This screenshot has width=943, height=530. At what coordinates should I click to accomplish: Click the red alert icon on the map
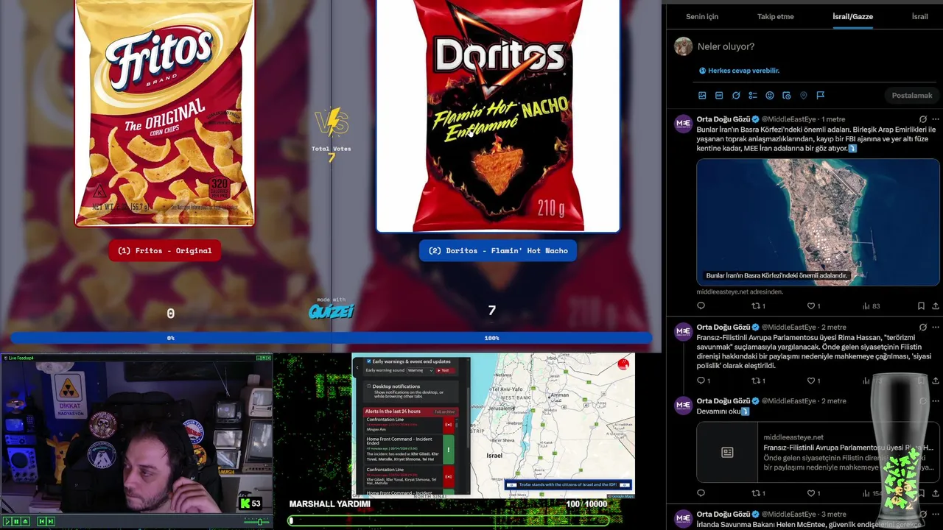[x=623, y=364]
